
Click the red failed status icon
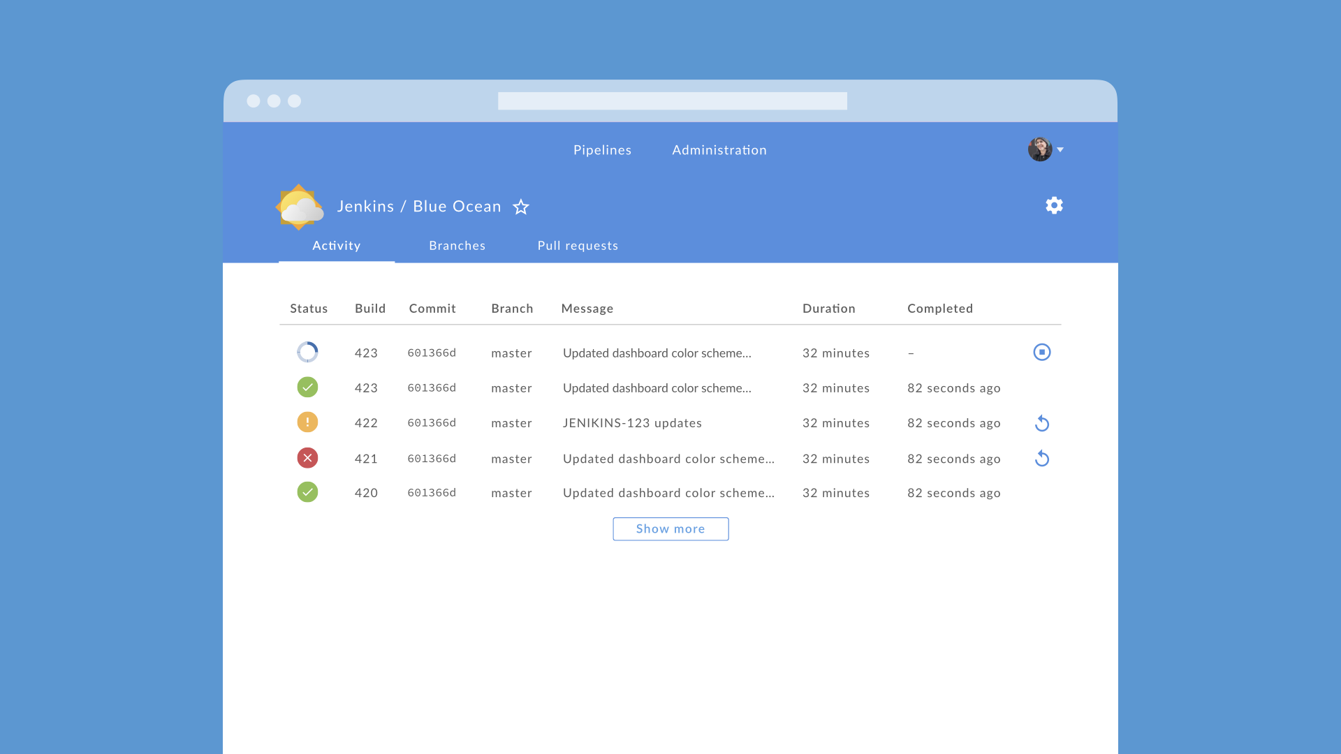(307, 458)
